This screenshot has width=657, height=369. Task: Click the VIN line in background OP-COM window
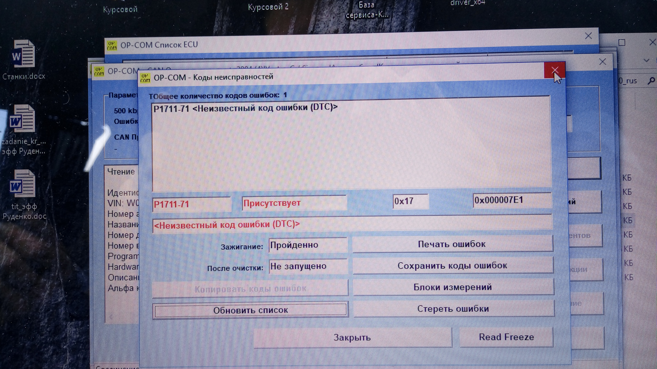pyautogui.click(x=123, y=203)
